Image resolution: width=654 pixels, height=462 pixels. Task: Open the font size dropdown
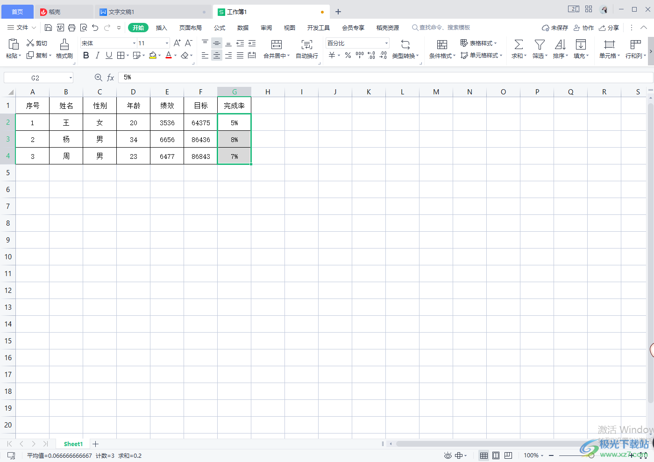[x=167, y=43]
